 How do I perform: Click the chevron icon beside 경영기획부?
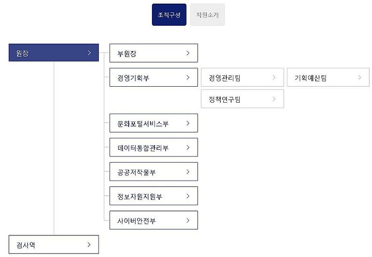(188, 77)
